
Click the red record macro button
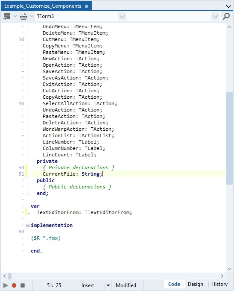tap(14, 285)
